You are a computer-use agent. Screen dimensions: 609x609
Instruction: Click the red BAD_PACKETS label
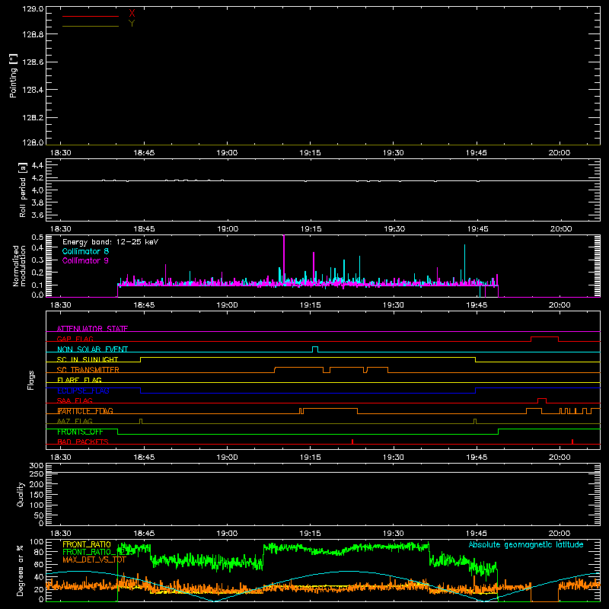83,442
